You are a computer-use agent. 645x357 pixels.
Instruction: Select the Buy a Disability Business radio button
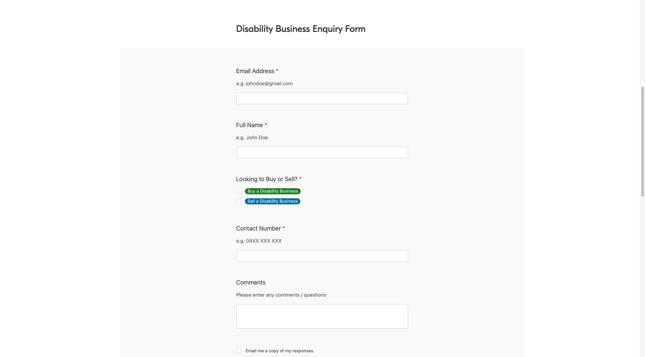point(239,191)
